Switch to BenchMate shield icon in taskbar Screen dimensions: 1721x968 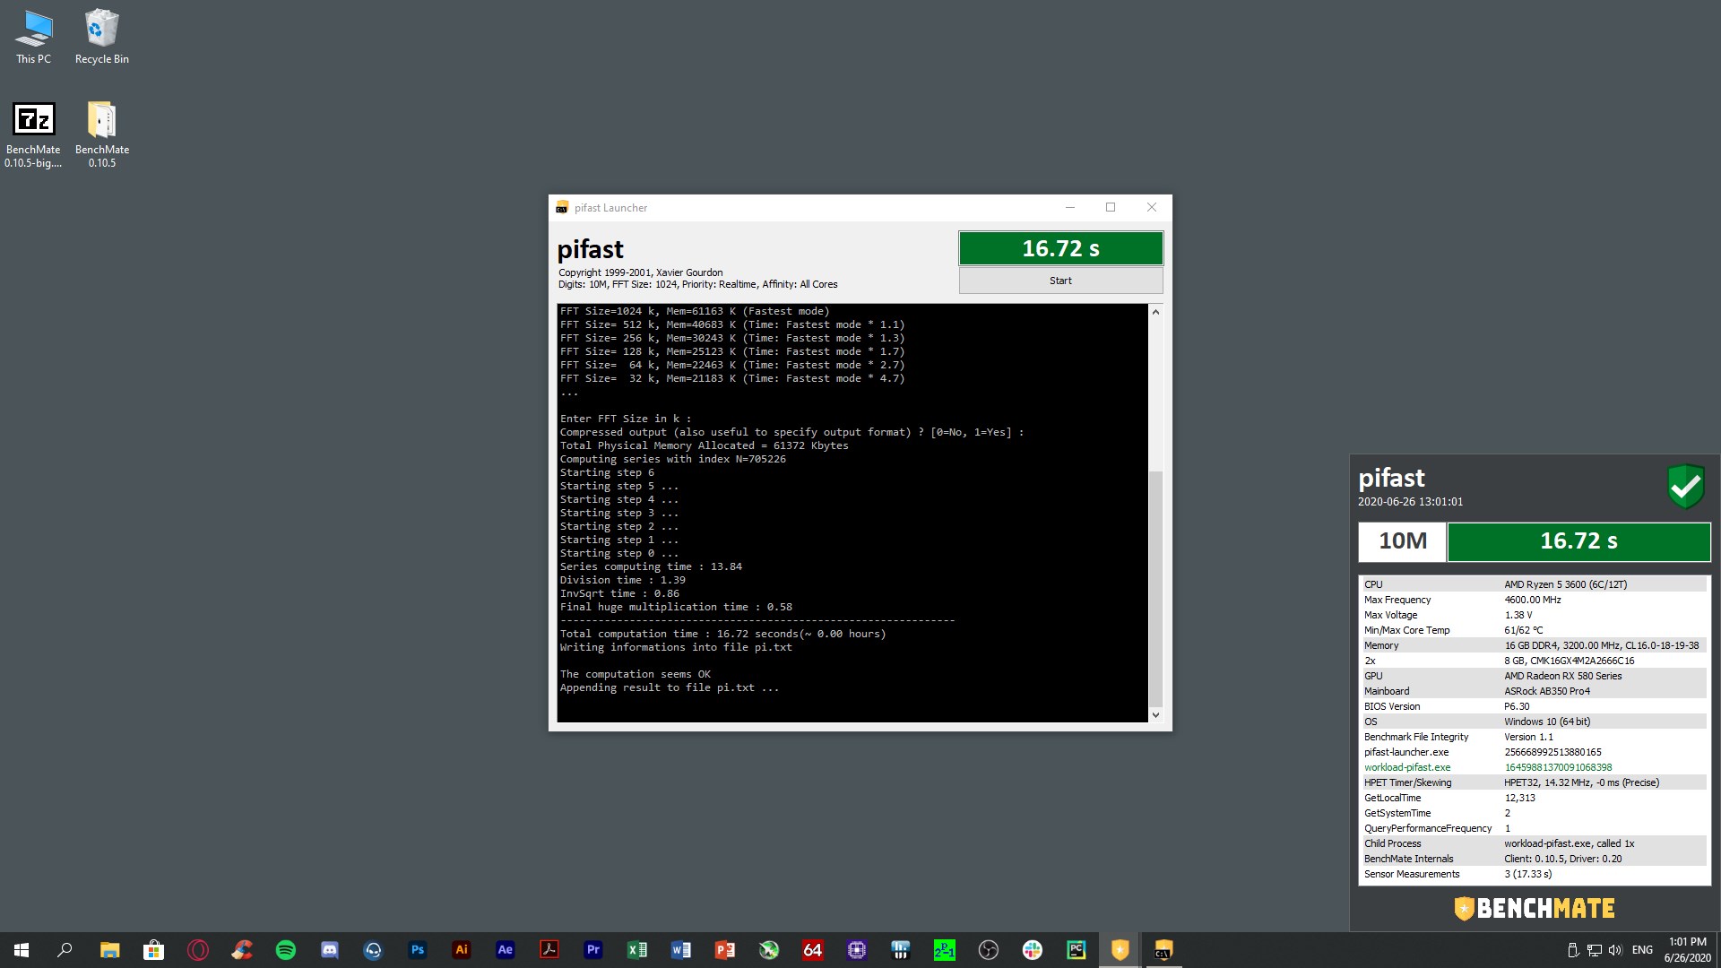(x=1120, y=950)
